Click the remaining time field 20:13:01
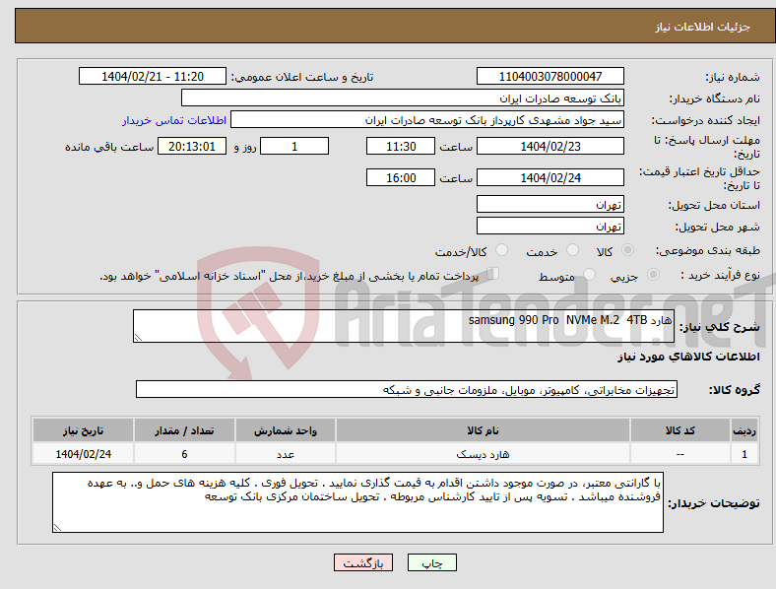776x589 pixels. (x=192, y=146)
